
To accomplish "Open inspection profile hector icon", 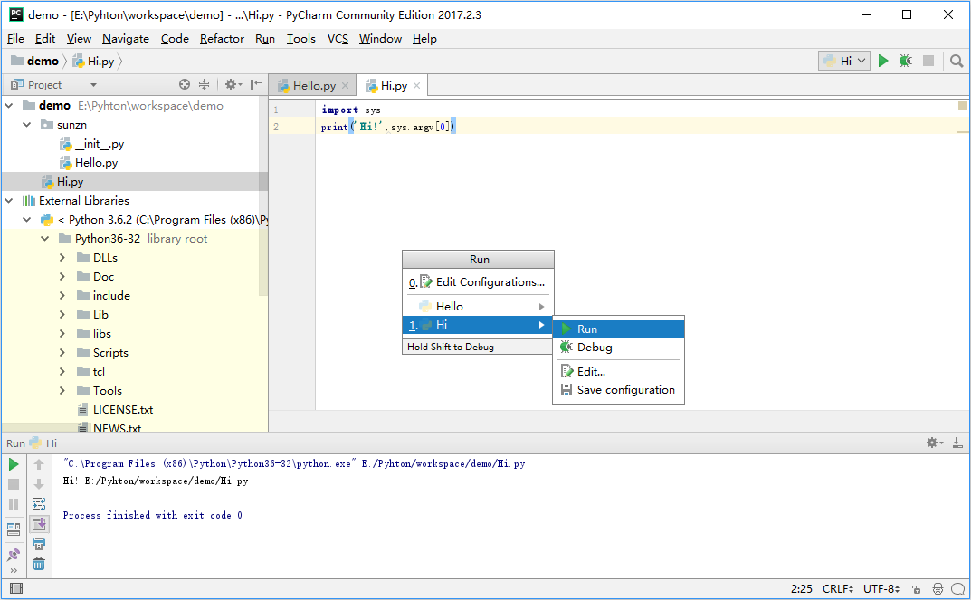I will pyautogui.click(x=938, y=589).
